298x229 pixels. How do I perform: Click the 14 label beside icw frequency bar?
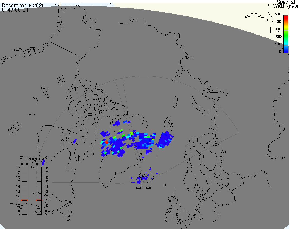[x=18, y=187]
